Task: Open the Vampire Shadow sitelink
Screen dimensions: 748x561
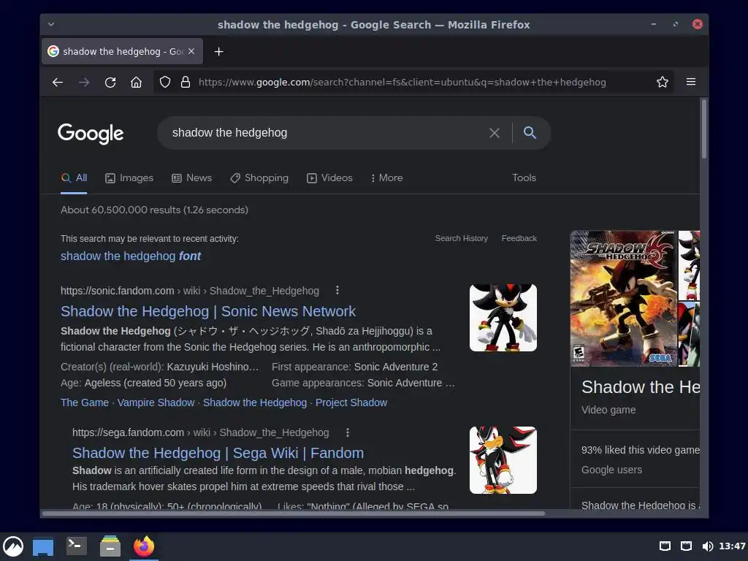Action: click(x=156, y=402)
